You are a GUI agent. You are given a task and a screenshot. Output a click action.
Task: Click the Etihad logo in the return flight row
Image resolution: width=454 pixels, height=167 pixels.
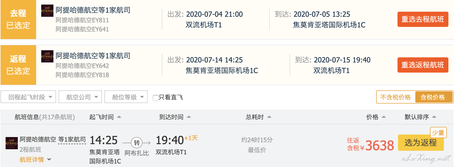click(x=47, y=56)
